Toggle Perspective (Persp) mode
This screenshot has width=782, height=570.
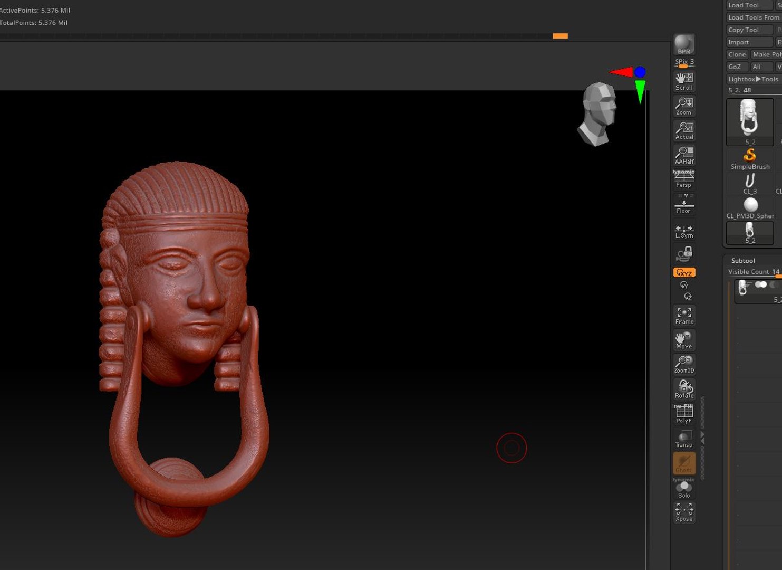coord(684,179)
